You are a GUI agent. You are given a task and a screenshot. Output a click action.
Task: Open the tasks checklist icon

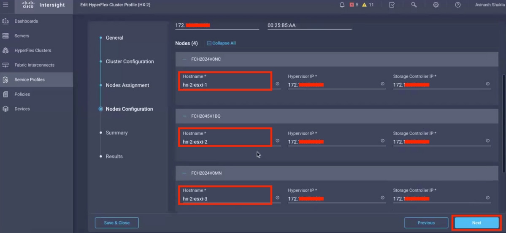pos(392,5)
